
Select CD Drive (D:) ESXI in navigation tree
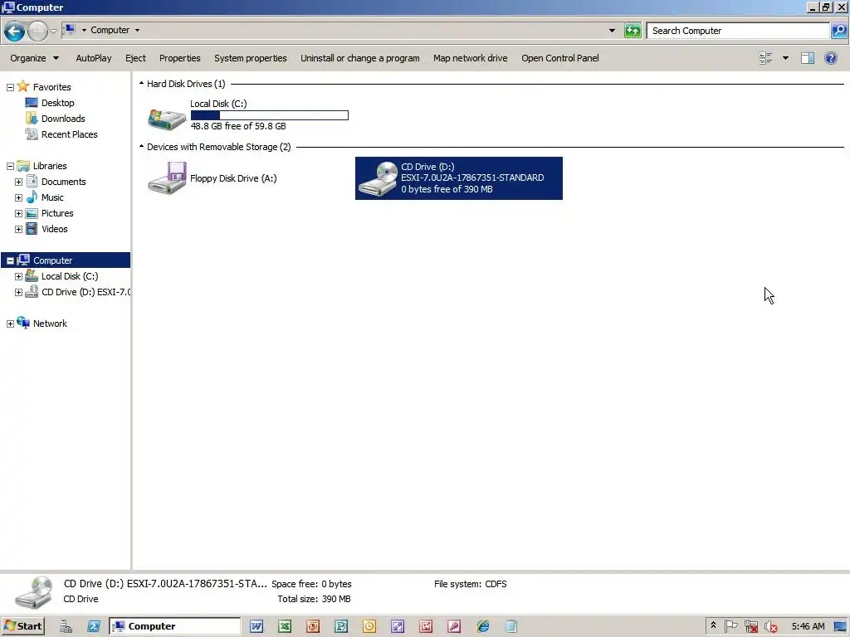pyautogui.click(x=85, y=291)
